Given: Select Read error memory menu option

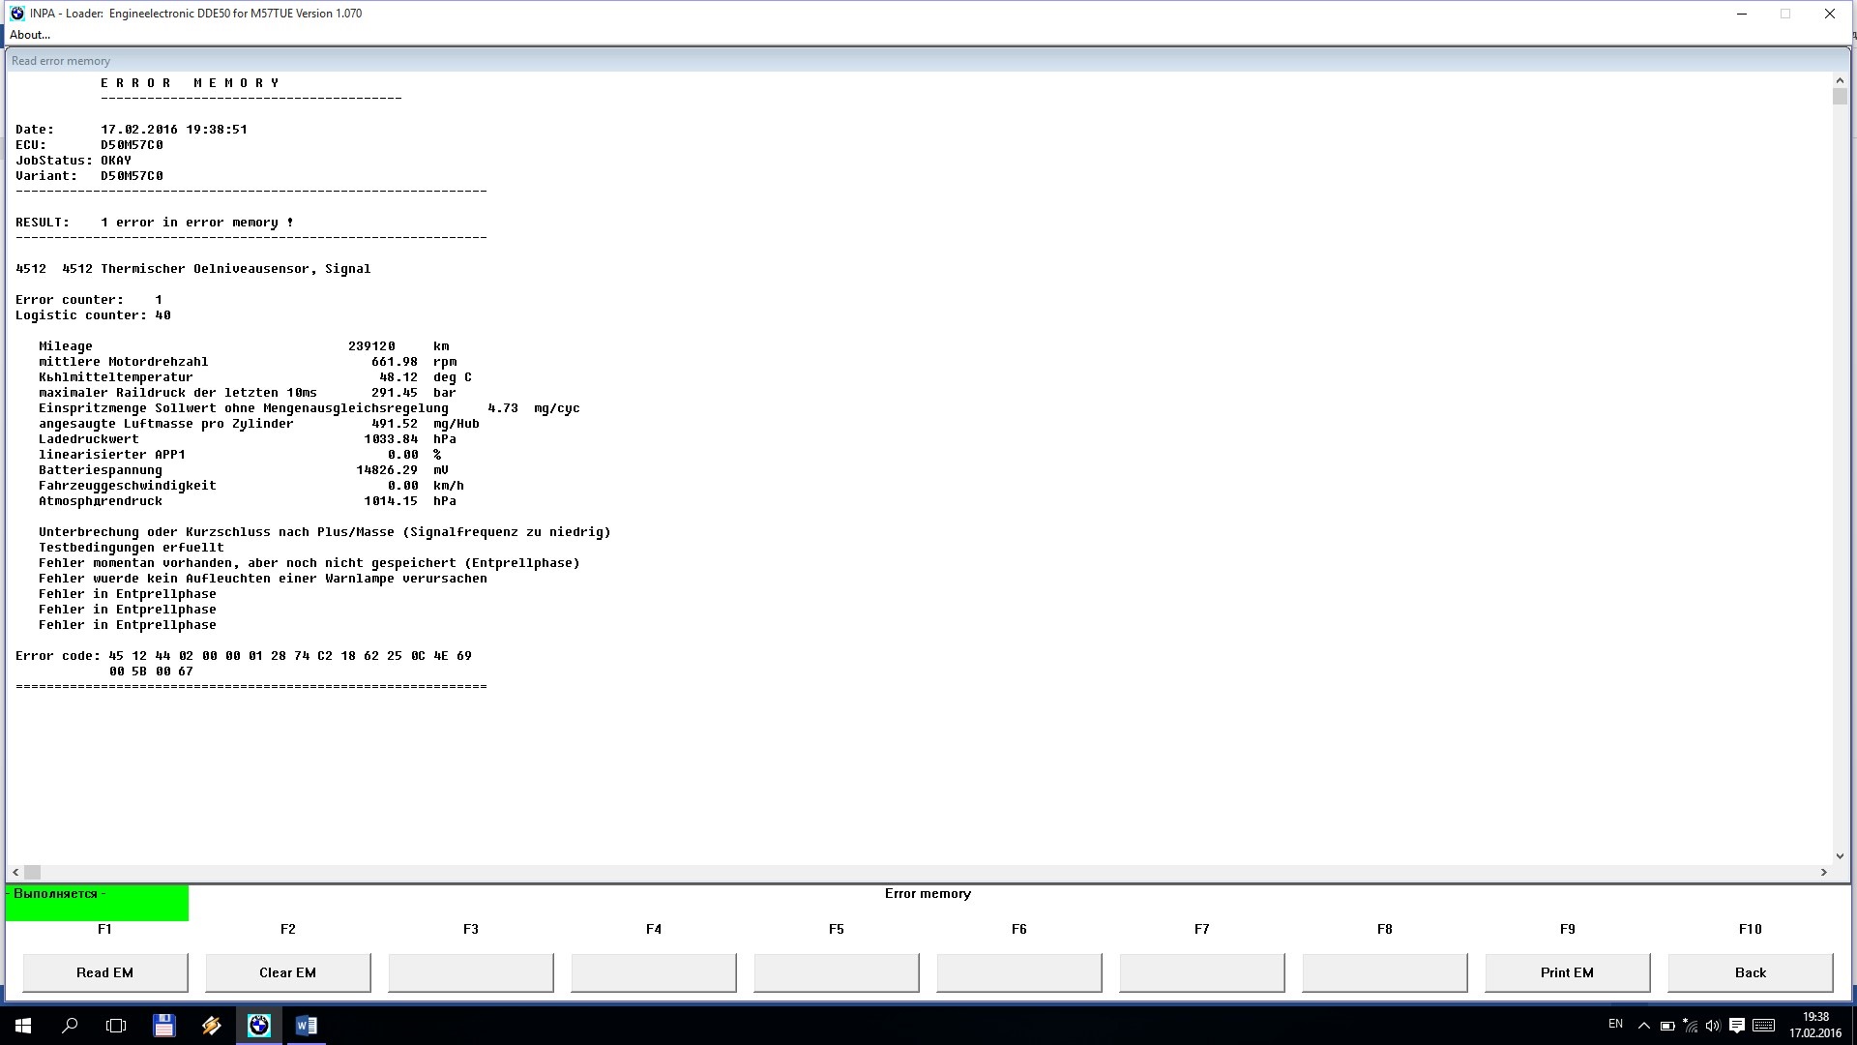Looking at the screenshot, I should tap(60, 60).
